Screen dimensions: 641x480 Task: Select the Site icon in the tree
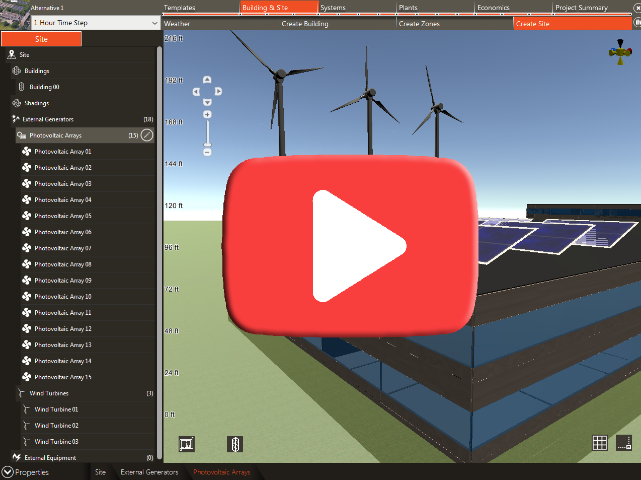pyautogui.click(x=11, y=54)
